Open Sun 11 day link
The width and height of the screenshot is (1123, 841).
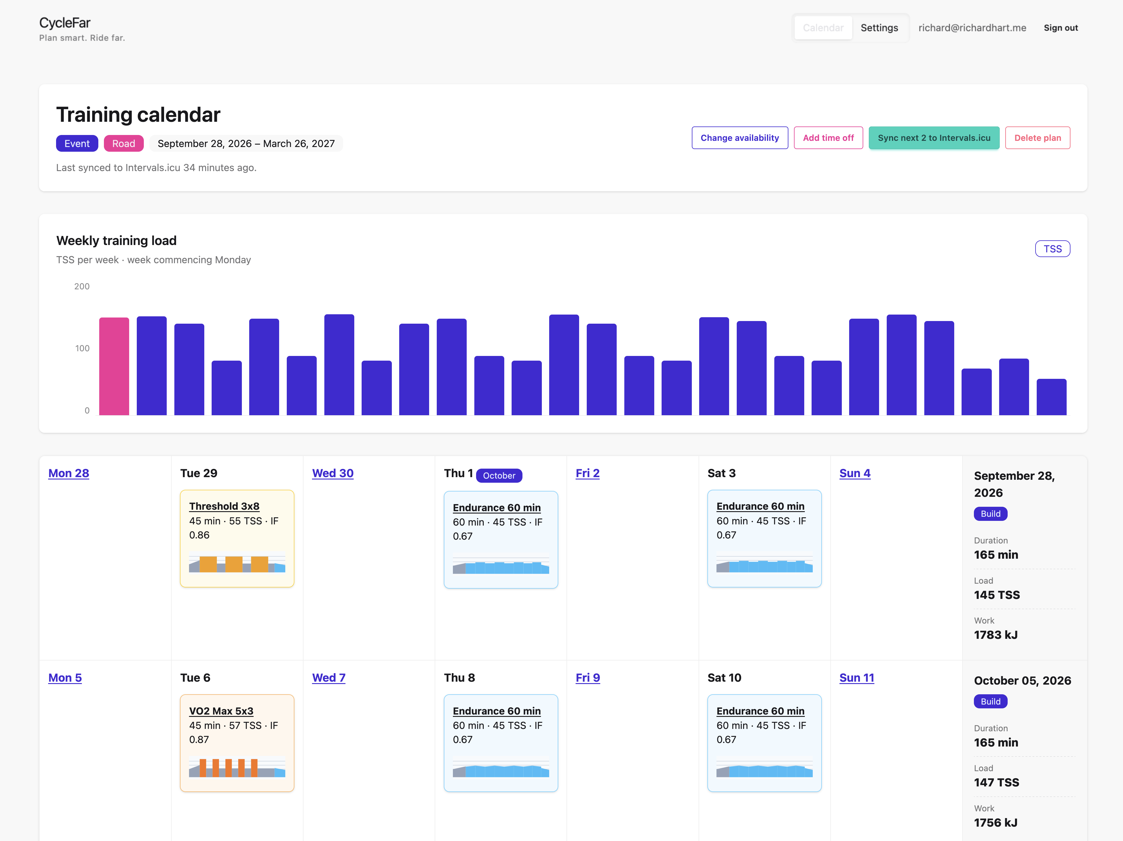click(856, 678)
